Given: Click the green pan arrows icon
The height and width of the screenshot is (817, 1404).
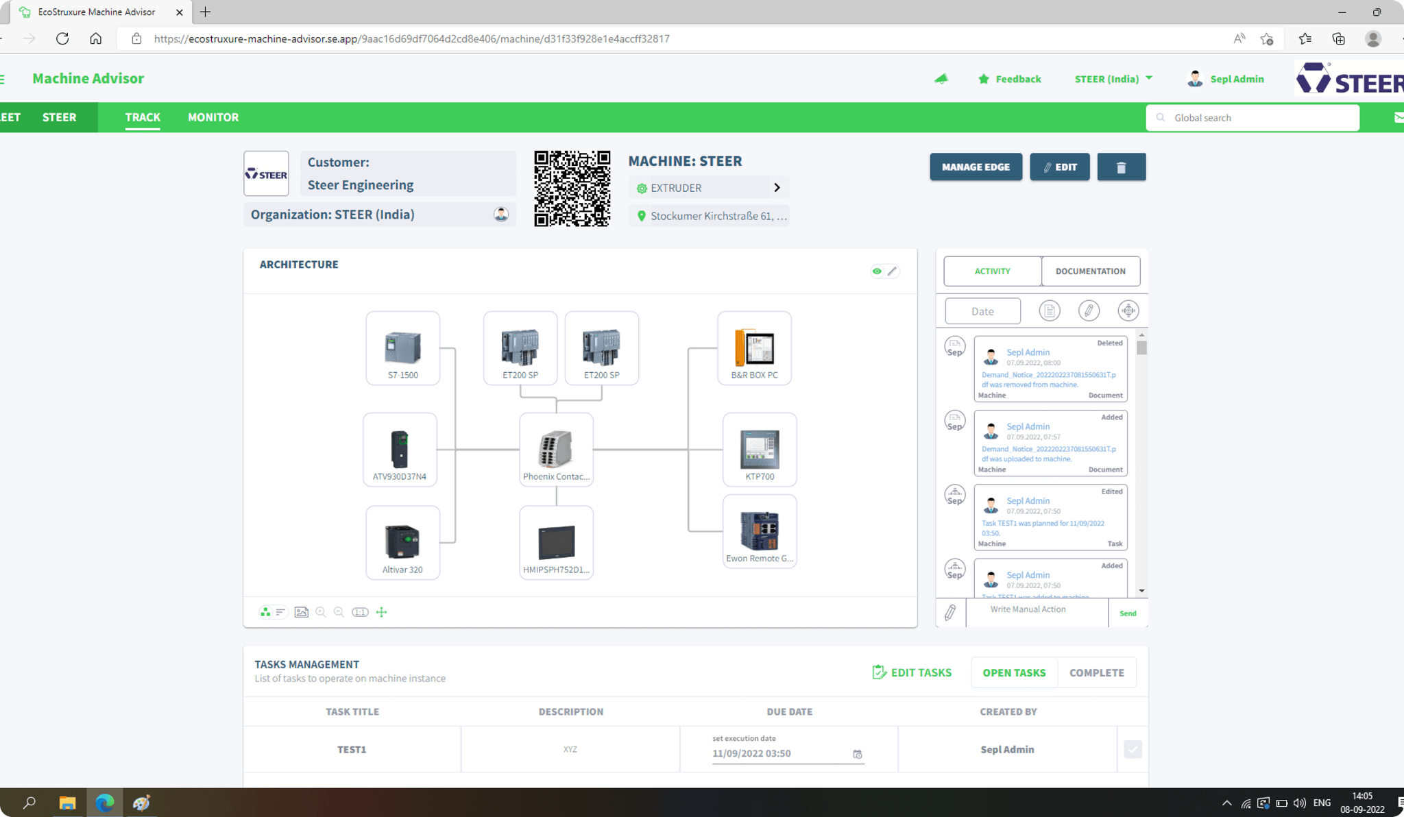Looking at the screenshot, I should tap(382, 612).
